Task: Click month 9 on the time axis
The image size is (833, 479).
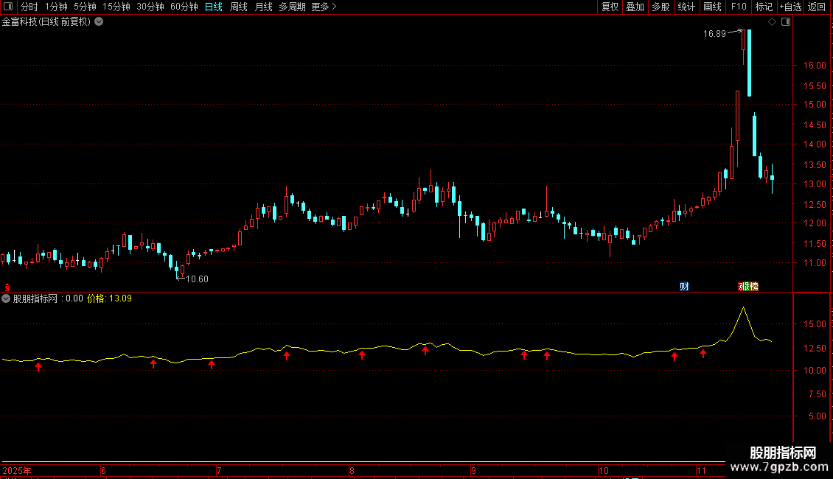Action: (x=473, y=470)
